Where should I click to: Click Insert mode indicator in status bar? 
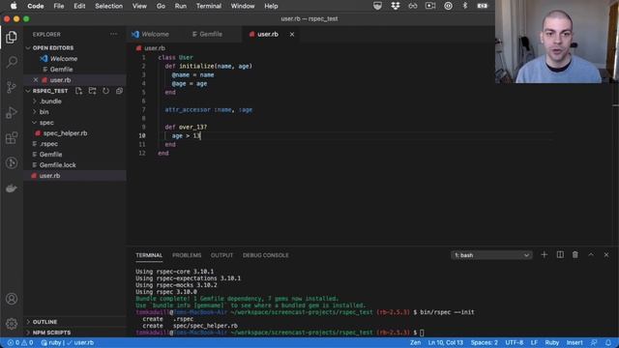coord(575,342)
